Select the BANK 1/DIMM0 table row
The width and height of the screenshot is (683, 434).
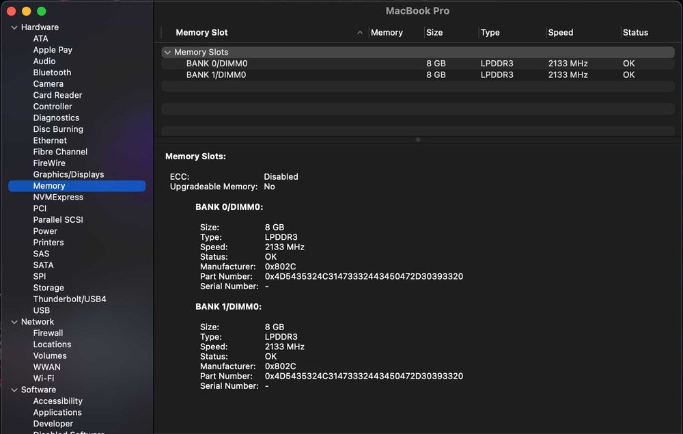[x=418, y=75]
